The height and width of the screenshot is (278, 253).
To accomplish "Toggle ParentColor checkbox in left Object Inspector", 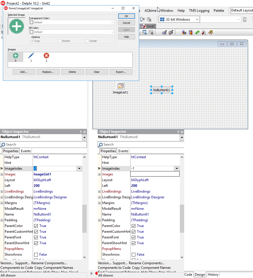I will (x=36, y=226).
